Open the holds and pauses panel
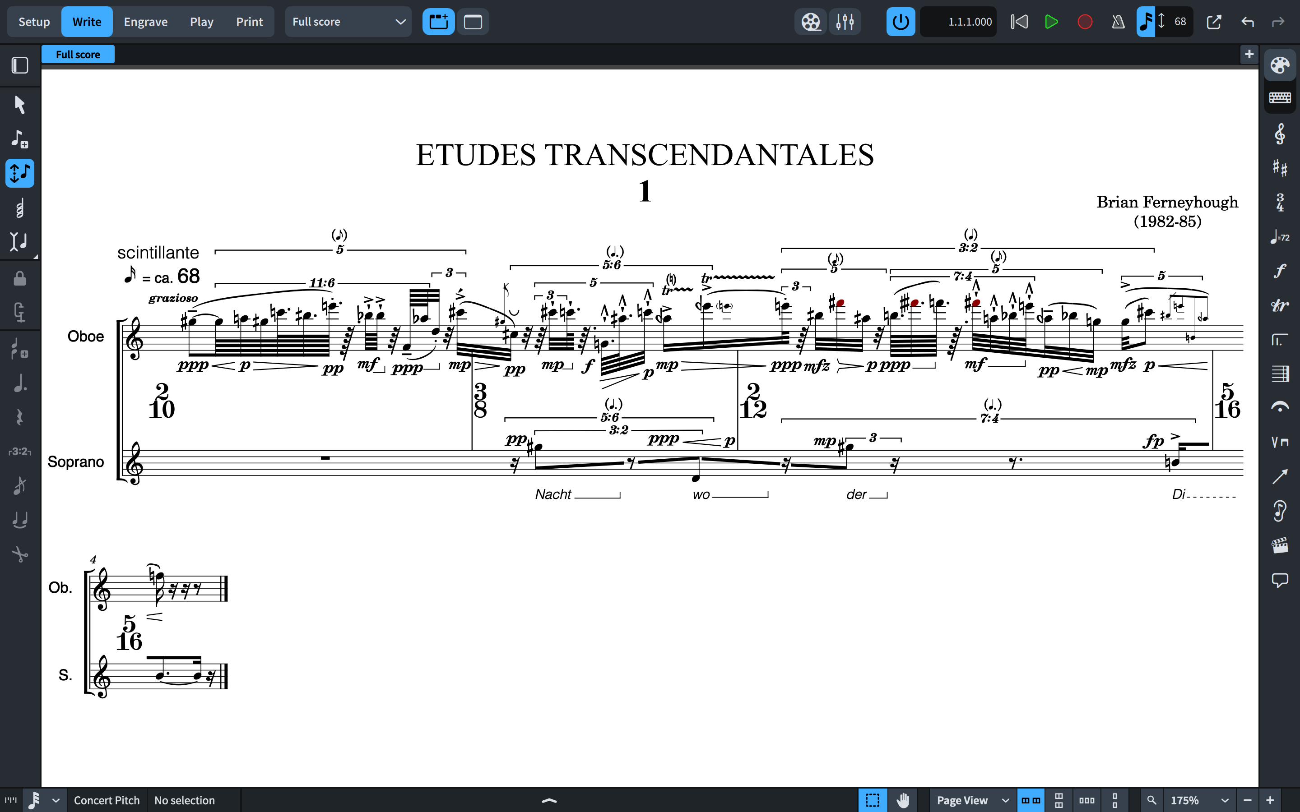The height and width of the screenshot is (812, 1300). [x=1280, y=408]
